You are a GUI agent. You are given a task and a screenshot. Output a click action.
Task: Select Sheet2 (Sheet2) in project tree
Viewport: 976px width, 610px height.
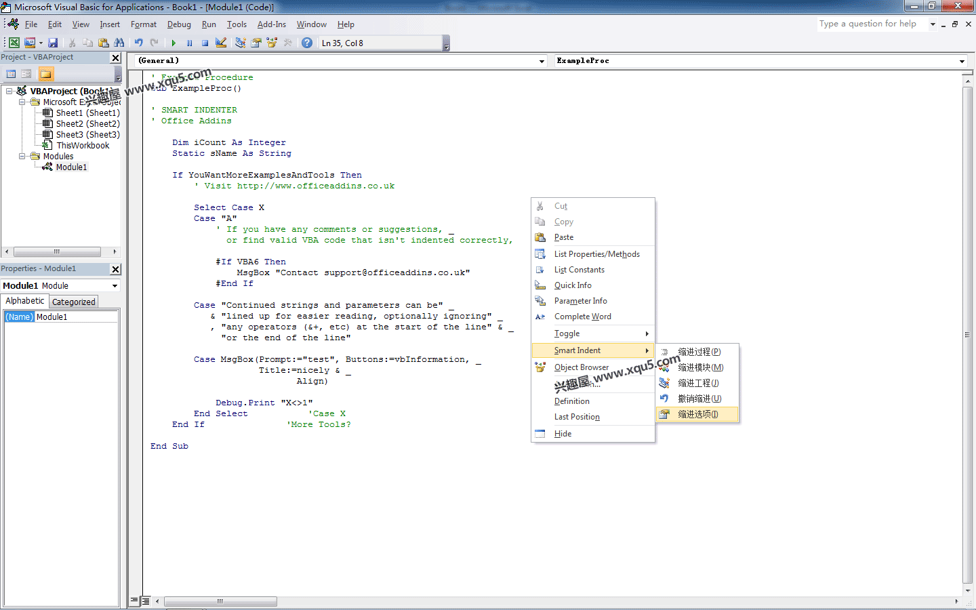(x=87, y=123)
